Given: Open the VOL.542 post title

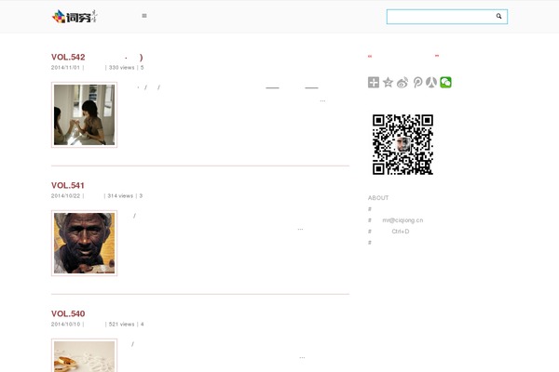Looking at the screenshot, I should [x=97, y=58].
